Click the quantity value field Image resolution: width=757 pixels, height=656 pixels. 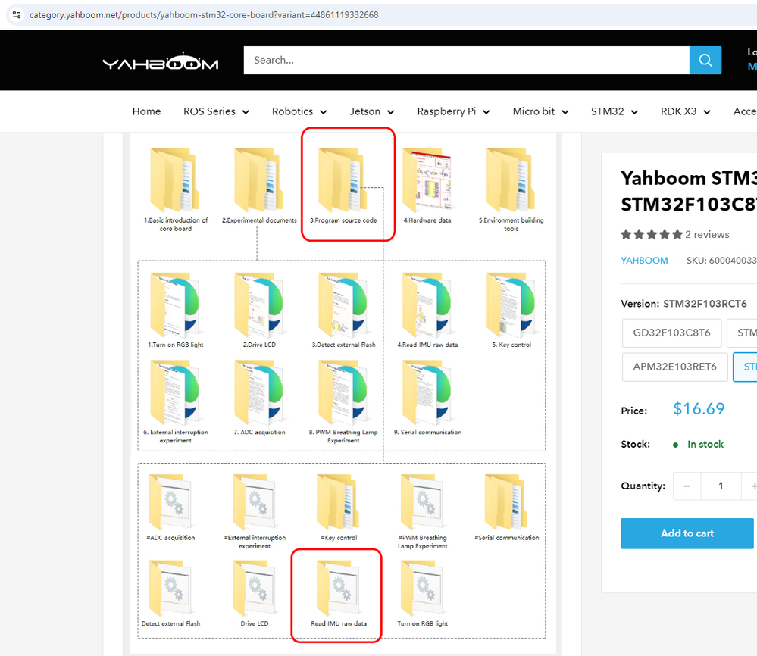click(721, 486)
